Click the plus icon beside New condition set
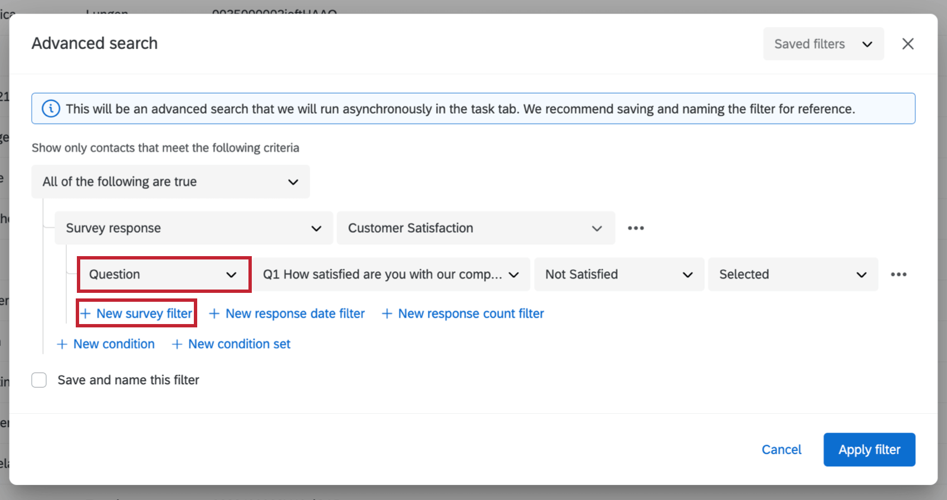Screen dimensions: 947x500 pyautogui.click(x=177, y=345)
